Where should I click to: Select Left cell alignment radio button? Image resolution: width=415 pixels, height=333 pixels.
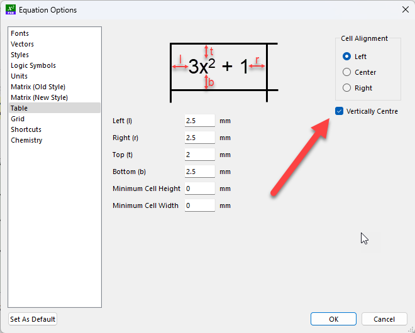(x=346, y=57)
